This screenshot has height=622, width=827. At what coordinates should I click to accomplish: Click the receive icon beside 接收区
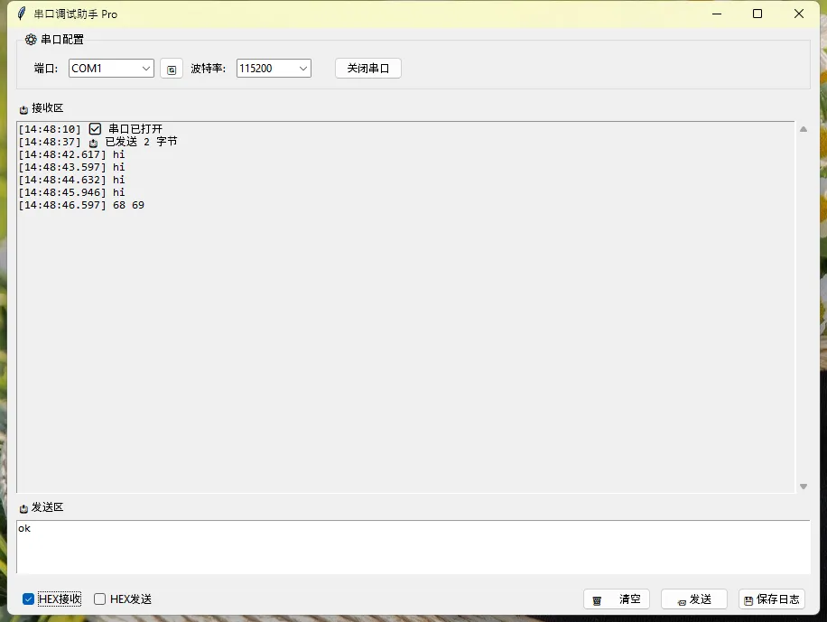pos(23,109)
